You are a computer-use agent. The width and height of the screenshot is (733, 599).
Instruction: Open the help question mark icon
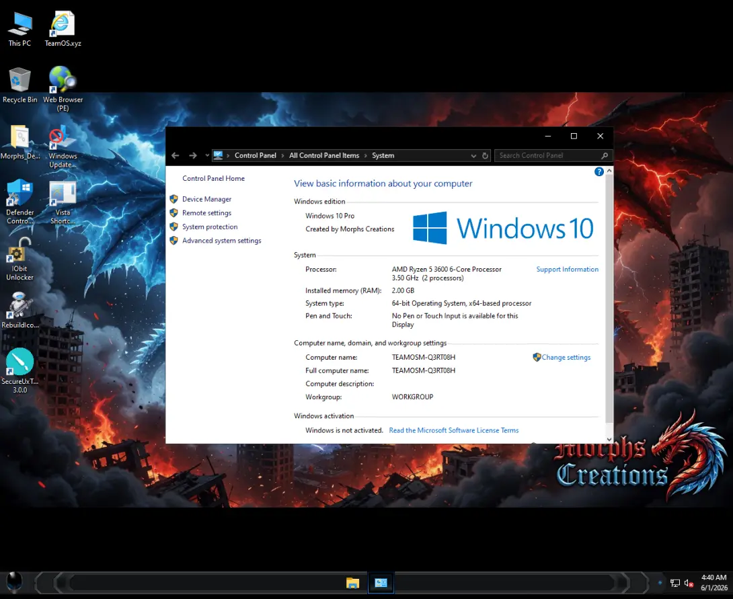[599, 171]
